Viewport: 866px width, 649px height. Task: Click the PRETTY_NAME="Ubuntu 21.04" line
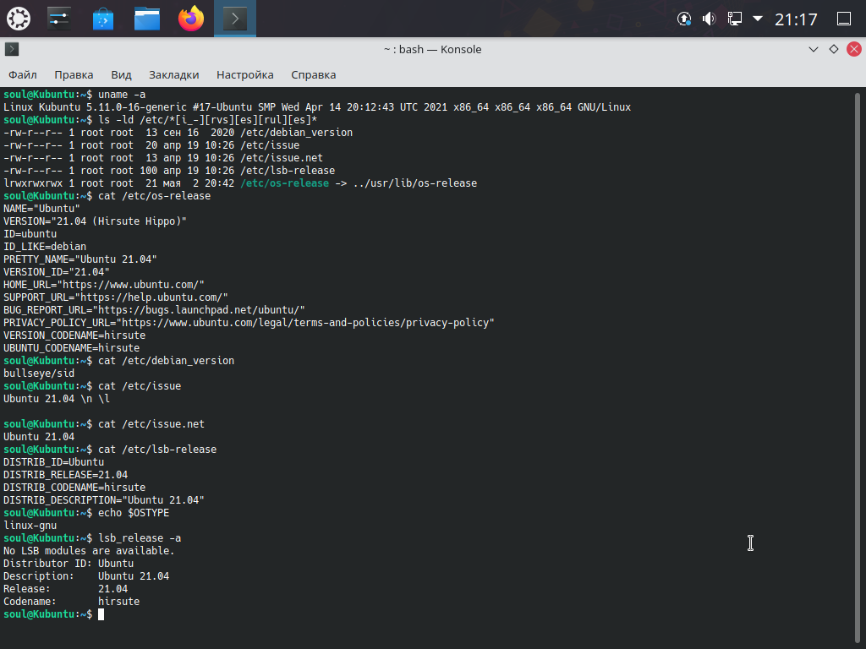point(80,259)
